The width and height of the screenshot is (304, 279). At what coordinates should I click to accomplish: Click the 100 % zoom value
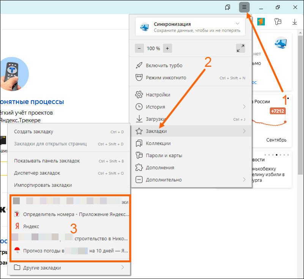(153, 48)
